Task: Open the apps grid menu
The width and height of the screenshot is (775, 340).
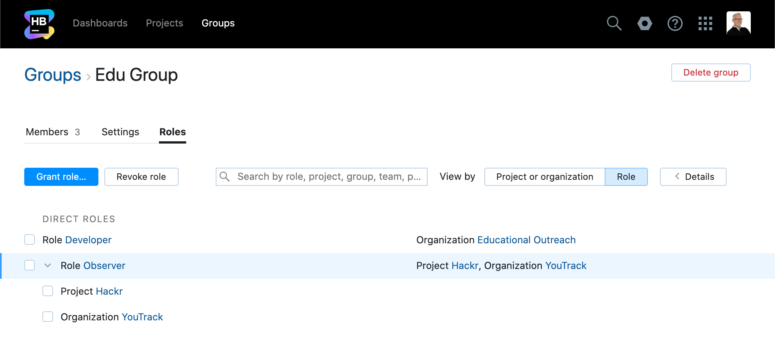Action: click(705, 23)
